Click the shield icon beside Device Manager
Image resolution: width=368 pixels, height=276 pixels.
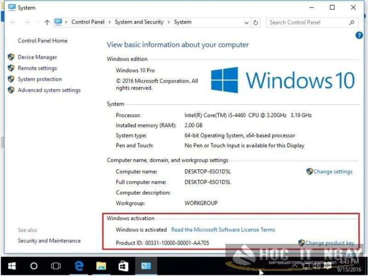(11, 57)
